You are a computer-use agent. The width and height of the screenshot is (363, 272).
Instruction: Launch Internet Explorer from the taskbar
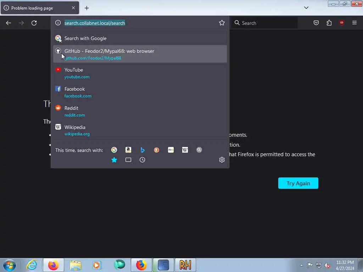tap(32, 265)
